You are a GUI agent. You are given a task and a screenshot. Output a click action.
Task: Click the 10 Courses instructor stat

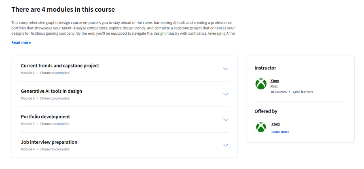tap(278, 92)
